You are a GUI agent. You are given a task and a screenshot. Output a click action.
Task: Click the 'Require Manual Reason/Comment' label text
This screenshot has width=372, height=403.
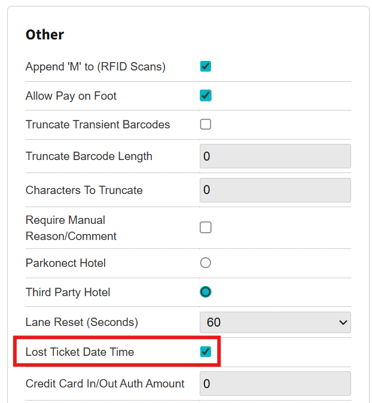coord(71,228)
